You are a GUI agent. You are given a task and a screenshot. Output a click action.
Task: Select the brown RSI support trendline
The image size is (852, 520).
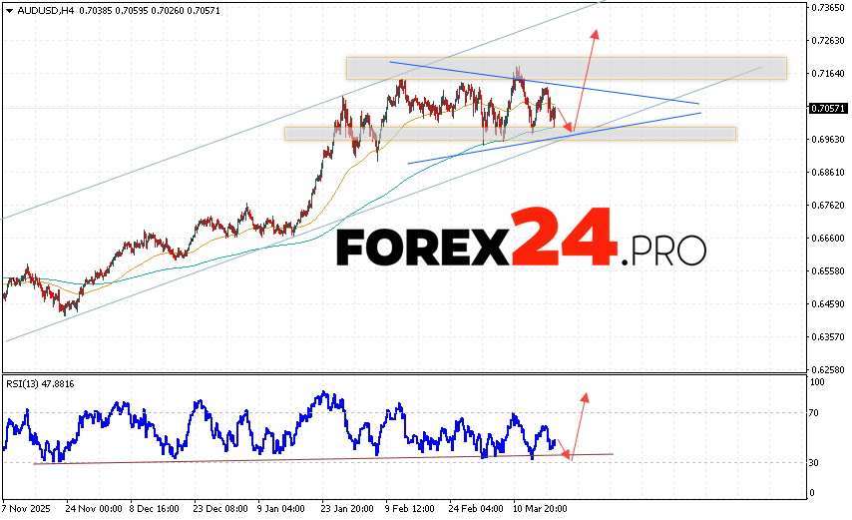click(x=299, y=458)
